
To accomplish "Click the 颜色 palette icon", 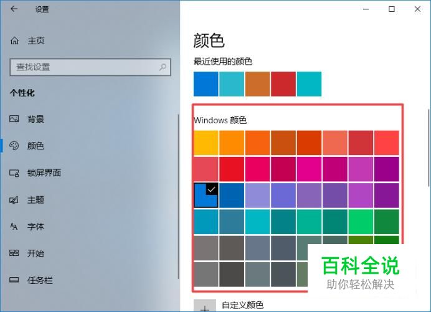I will [14, 146].
